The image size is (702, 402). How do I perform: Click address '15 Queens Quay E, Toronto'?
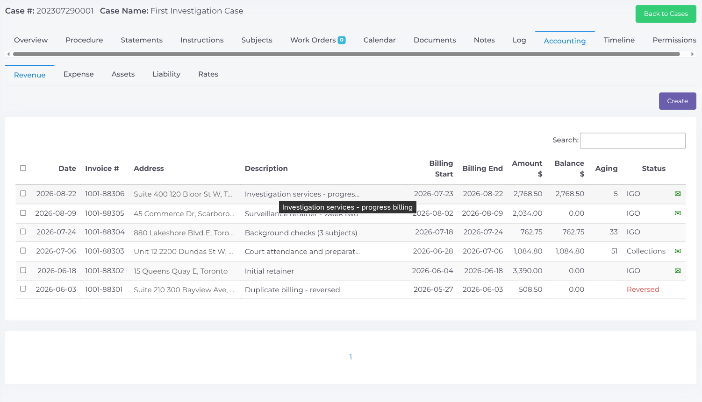pyautogui.click(x=180, y=271)
